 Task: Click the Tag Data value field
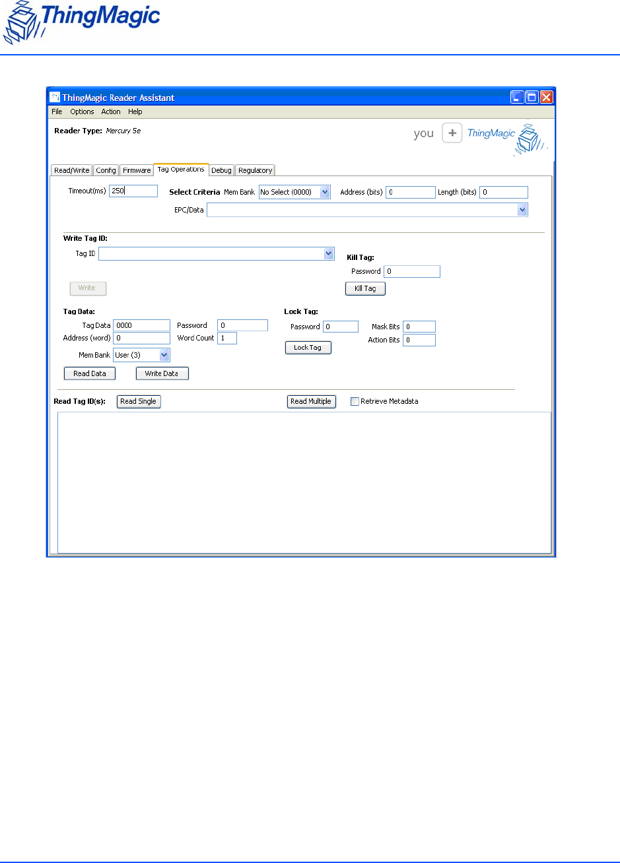tap(142, 325)
